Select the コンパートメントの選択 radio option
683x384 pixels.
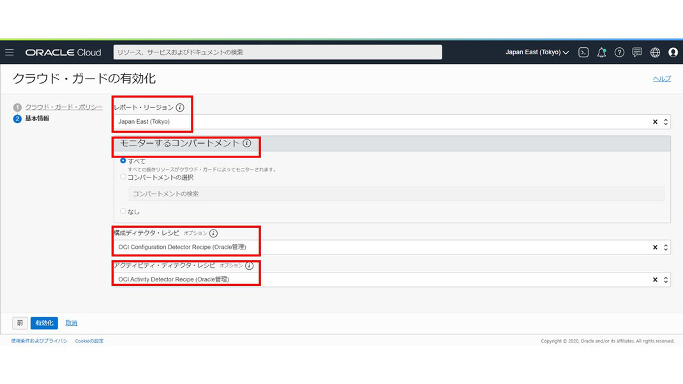point(123,177)
